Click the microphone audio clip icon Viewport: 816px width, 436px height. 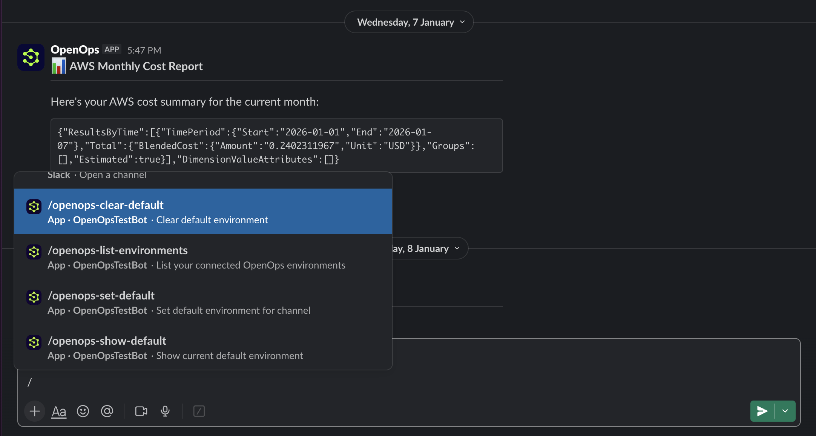coord(165,411)
